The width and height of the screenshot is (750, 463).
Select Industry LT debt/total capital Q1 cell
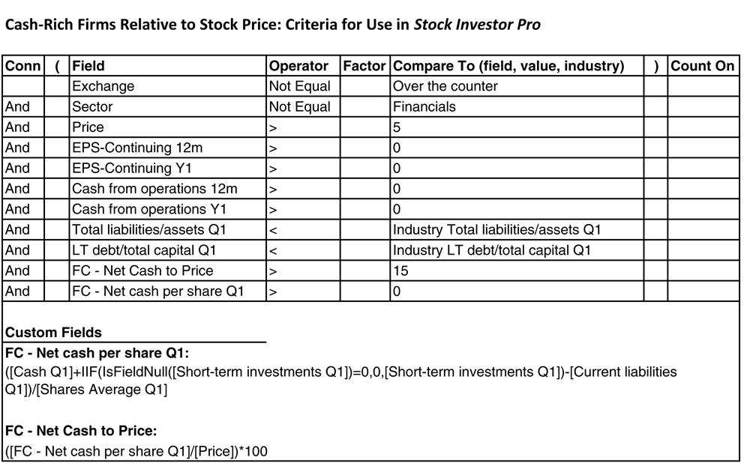[x=517, y=250]
